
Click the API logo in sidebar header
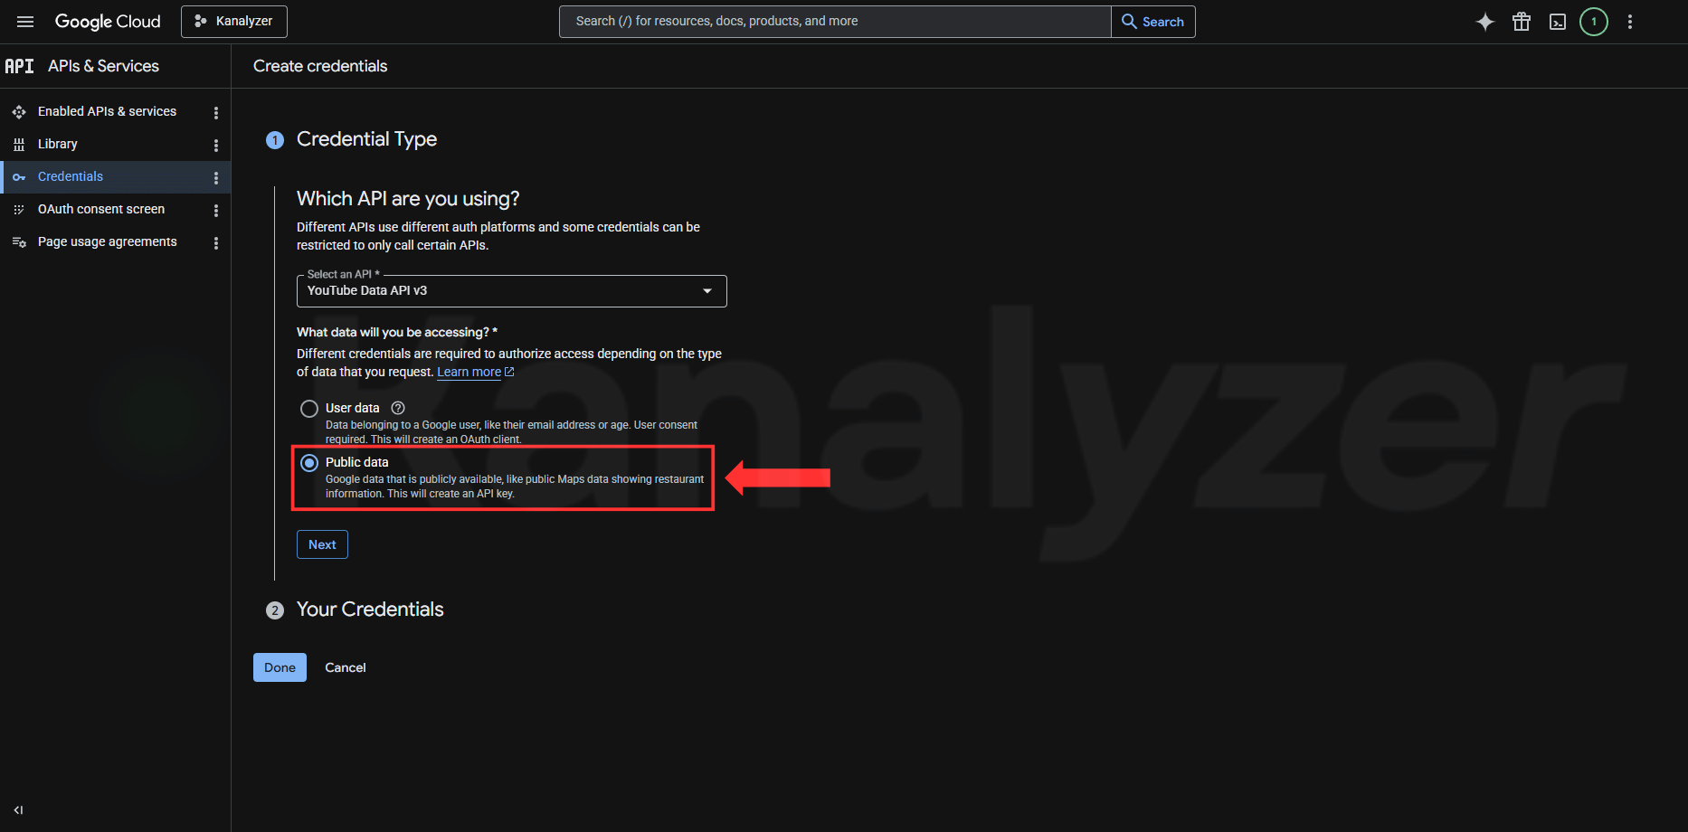[x=20, y=66]
